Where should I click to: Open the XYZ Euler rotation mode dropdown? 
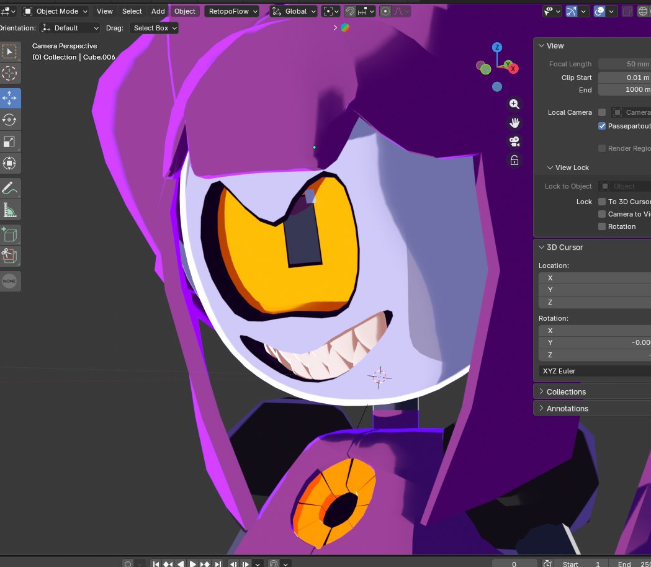coord(595,371)
